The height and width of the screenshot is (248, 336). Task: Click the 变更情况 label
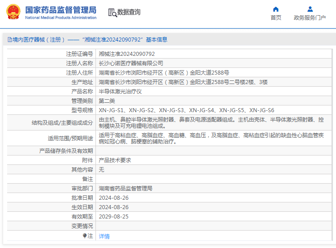[82, 226]
